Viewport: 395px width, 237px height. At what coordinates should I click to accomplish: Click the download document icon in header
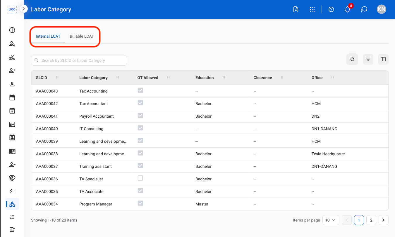(x=296, y=9)
